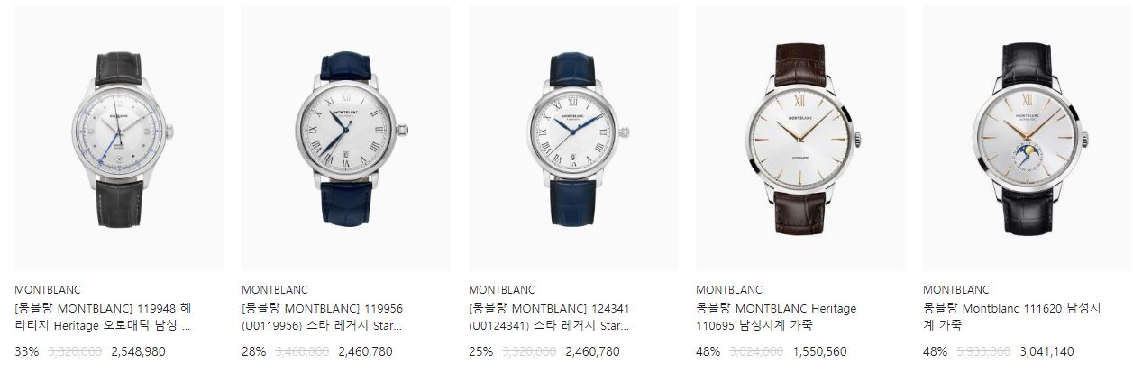Image resolution: width=1133 pixels, height=390 pixels.
Task: Open the 111620 moonphase watch image
Action: (1028, 139)
